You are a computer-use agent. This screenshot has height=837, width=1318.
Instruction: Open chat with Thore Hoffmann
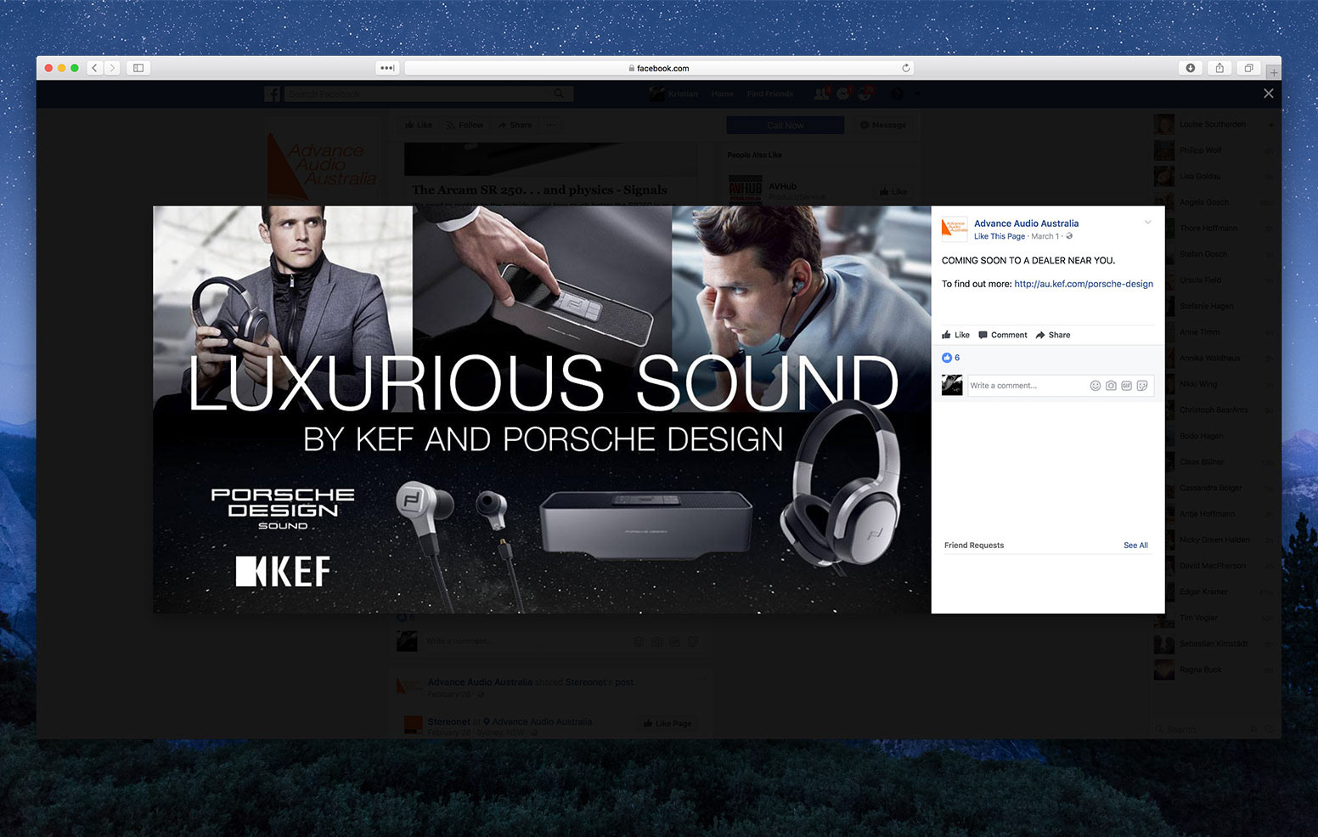click(1214, 228)
